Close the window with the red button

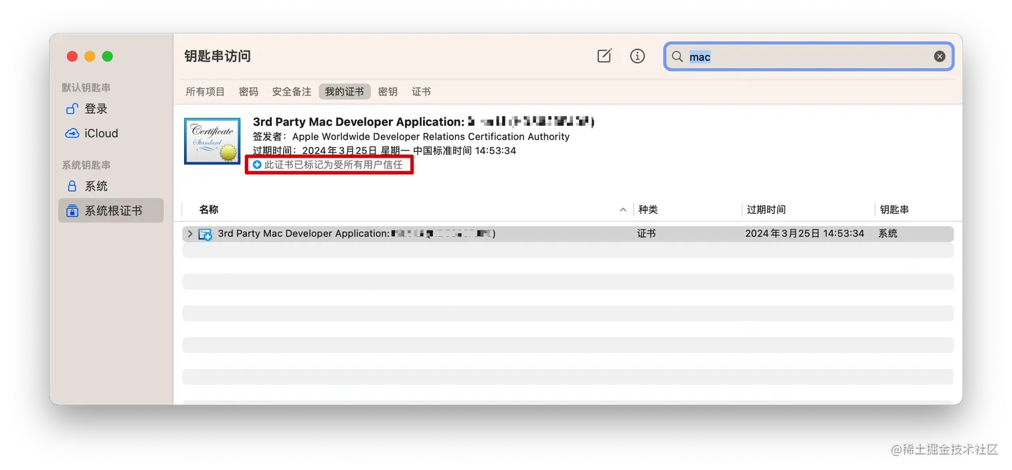point(72,57)
